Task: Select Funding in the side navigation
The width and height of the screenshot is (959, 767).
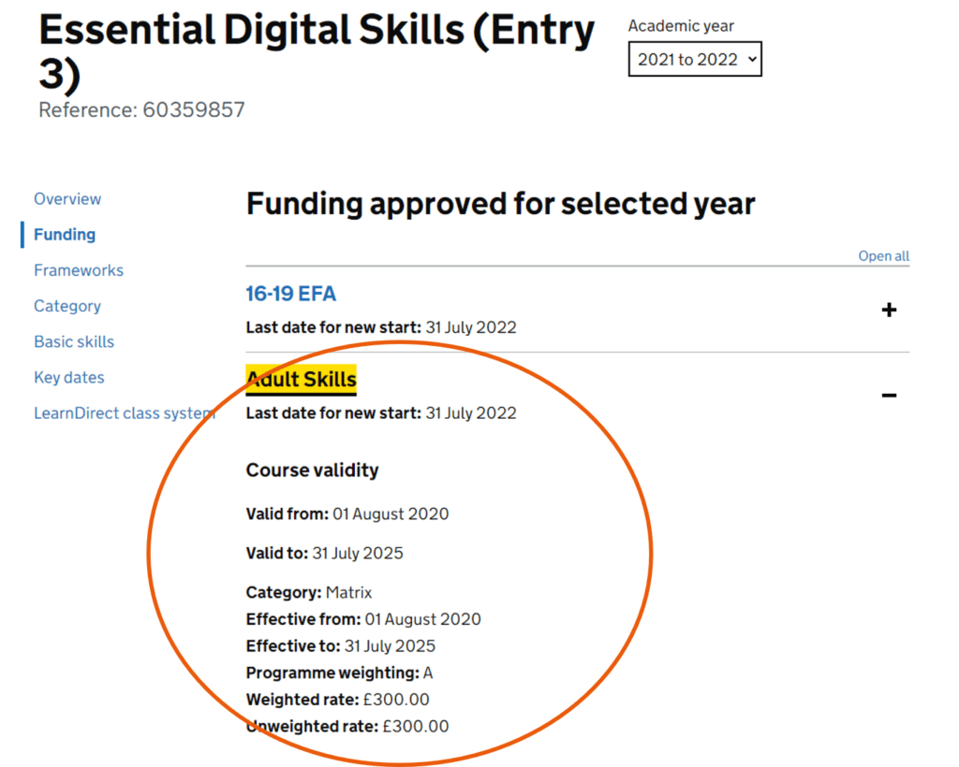Action: [x=64, y=234]
